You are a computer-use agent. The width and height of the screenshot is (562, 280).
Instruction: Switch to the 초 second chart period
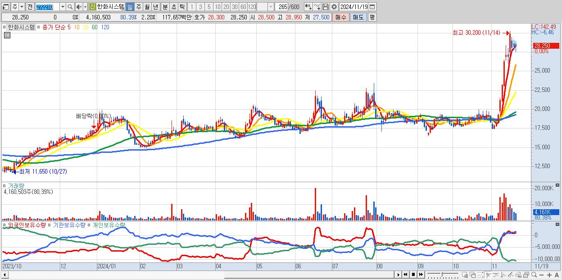[x=173, y=7]
